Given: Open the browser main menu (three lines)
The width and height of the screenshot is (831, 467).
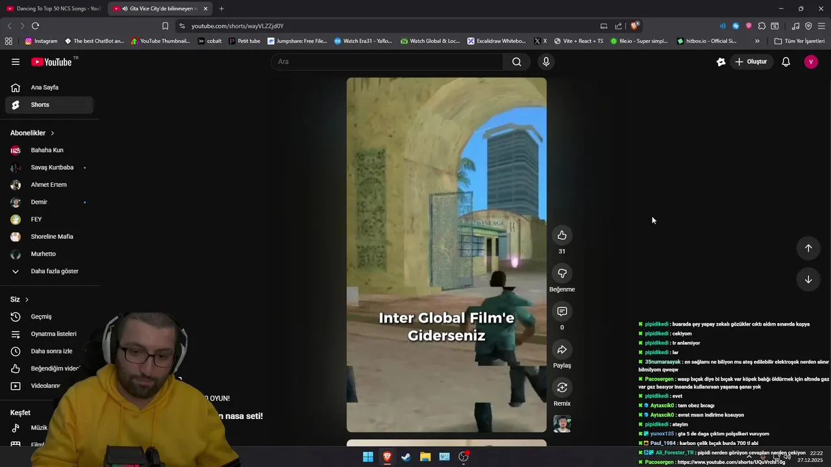Looking at the screenshot, I should click(821, 26).
